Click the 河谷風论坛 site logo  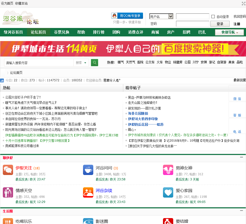click(20, 18)
